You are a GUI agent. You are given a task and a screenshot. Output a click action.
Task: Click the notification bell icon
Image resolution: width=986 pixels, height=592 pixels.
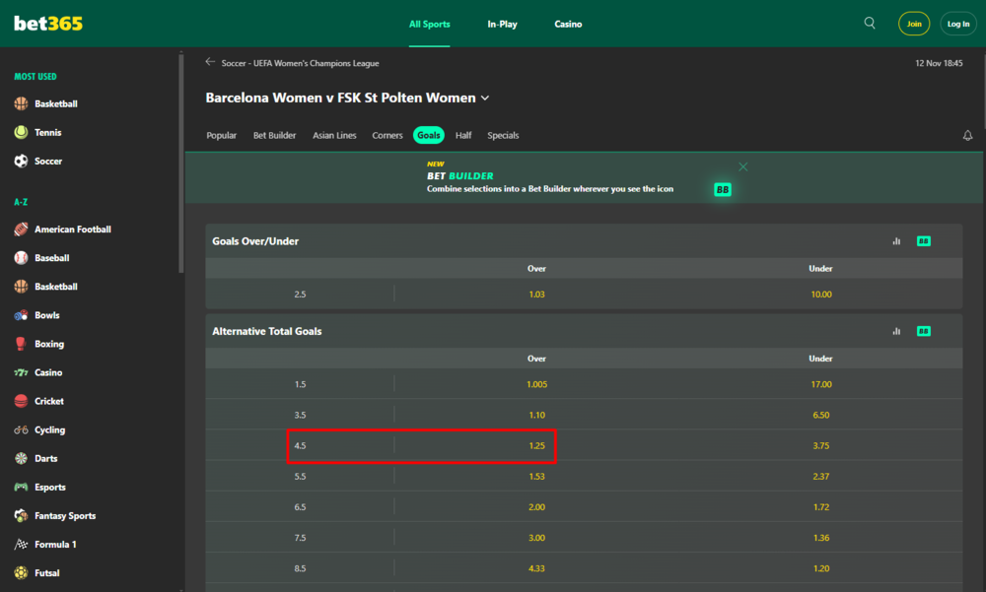(967, 136)
